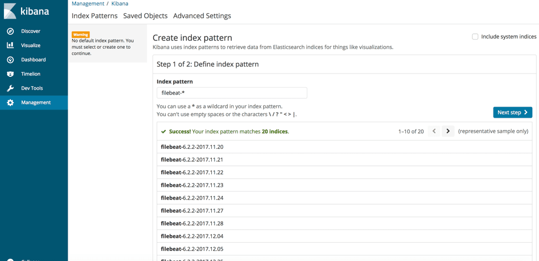
Task: Select the Management menu item
Action: (34, 102)
